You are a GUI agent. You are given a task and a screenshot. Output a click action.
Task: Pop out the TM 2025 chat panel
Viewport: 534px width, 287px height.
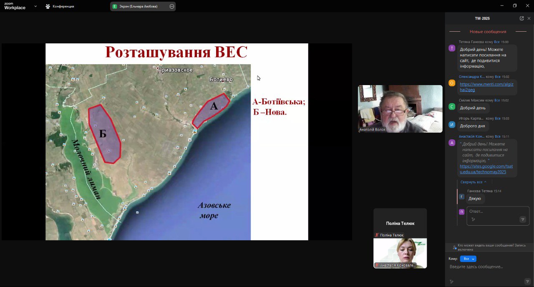point(521,18)
